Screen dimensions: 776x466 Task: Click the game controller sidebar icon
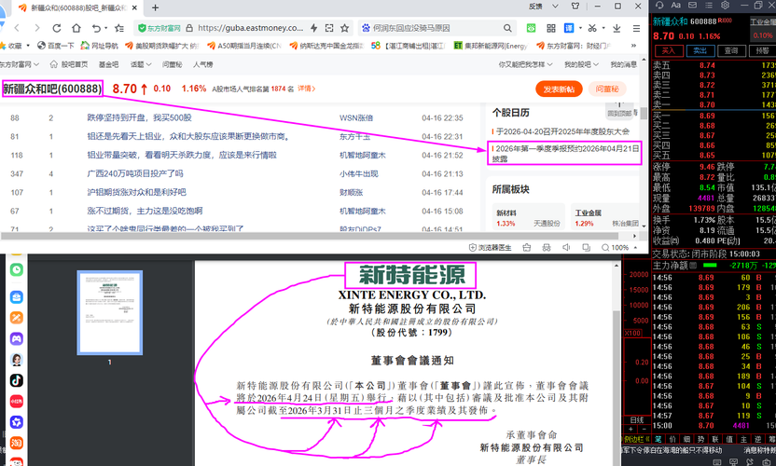(17, 339)
